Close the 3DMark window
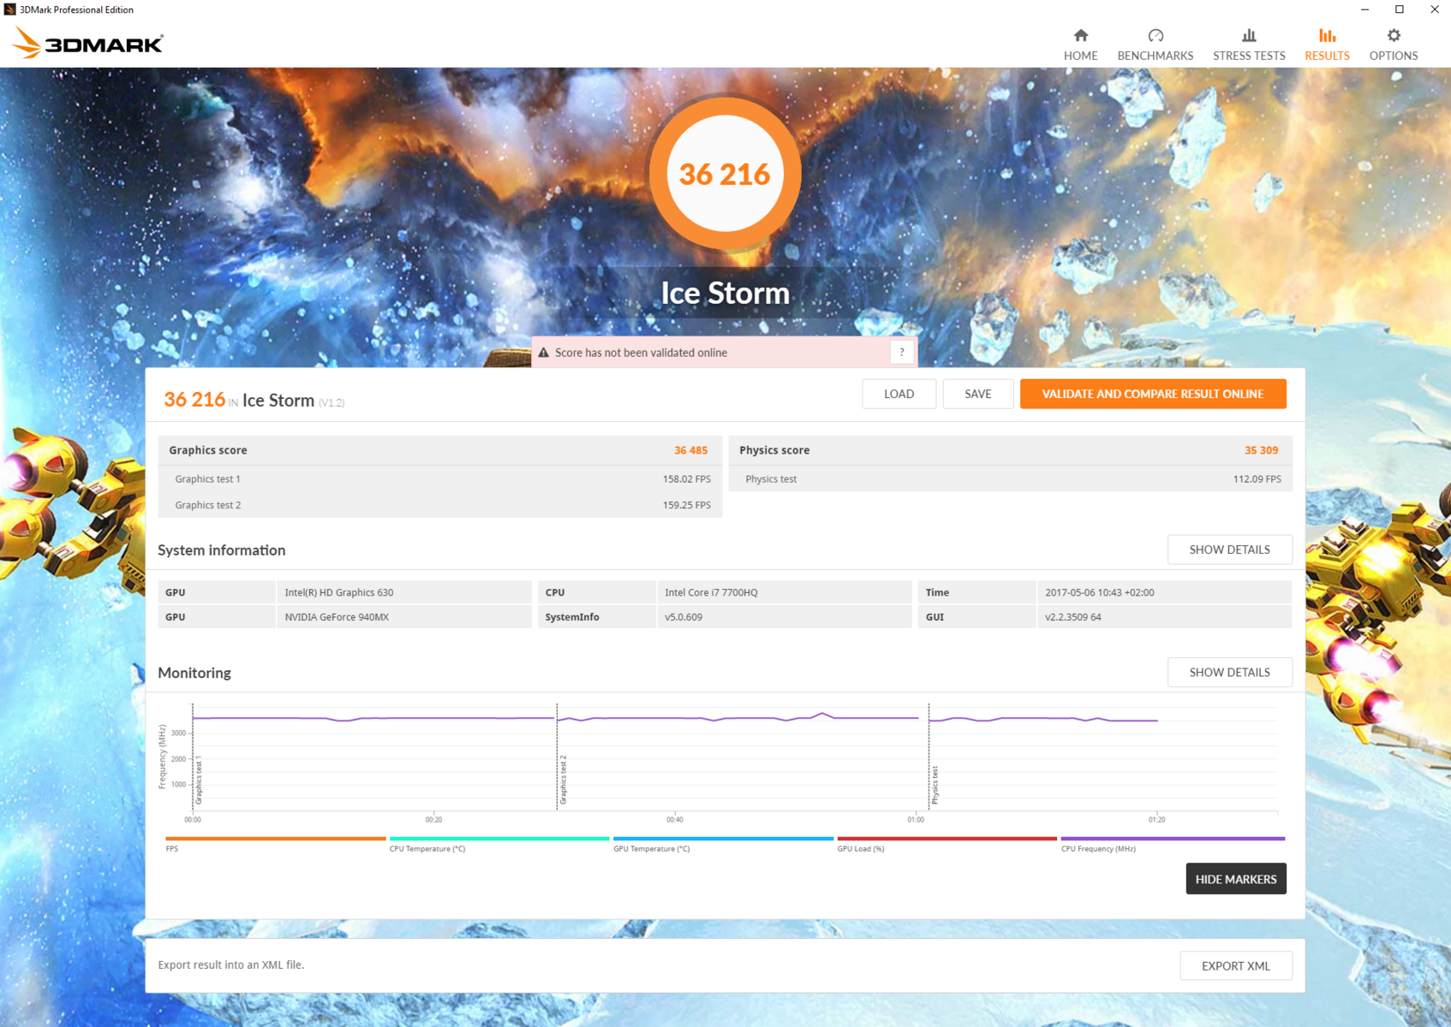This screenshot has width=1451, height=1027. 1435,9
